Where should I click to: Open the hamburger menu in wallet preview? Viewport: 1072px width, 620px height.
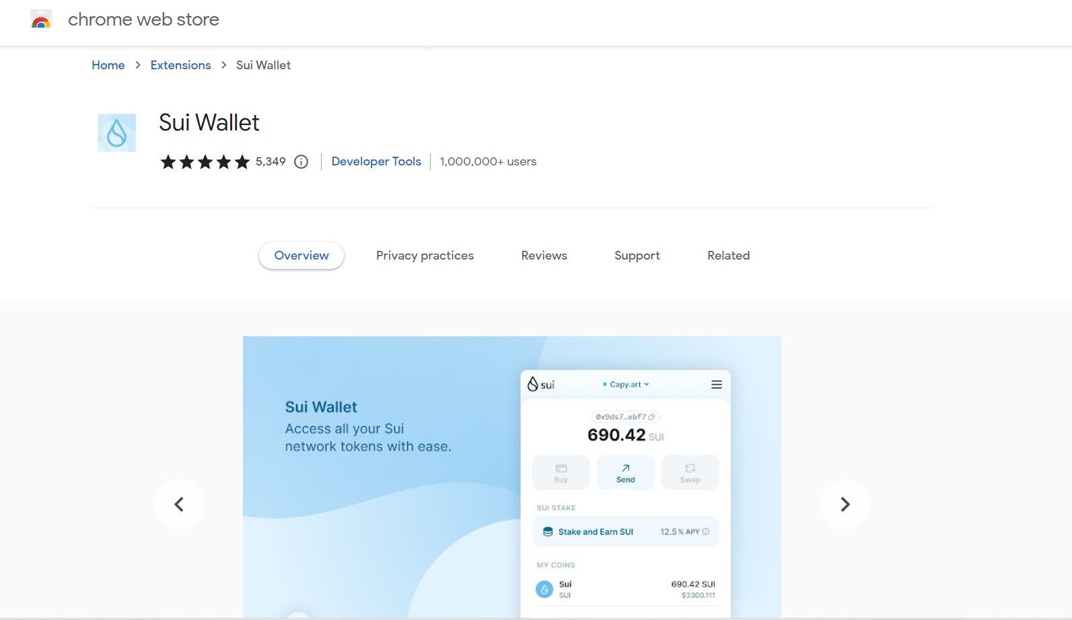[717, 385]
